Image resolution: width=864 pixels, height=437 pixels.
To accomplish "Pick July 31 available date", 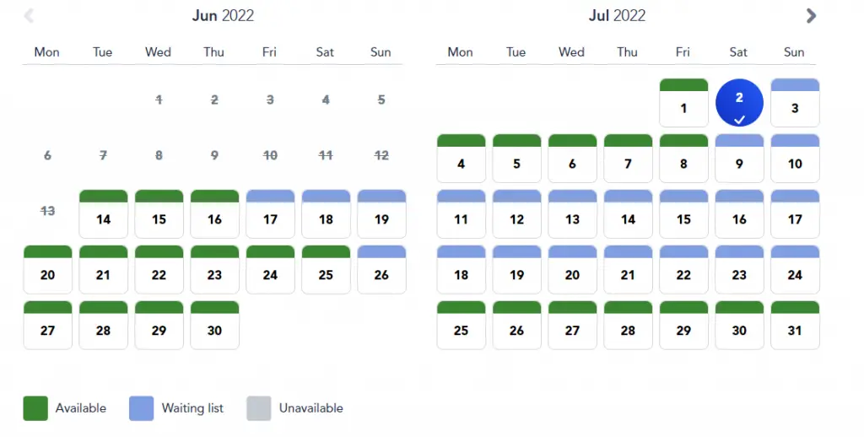I will 795,325.
